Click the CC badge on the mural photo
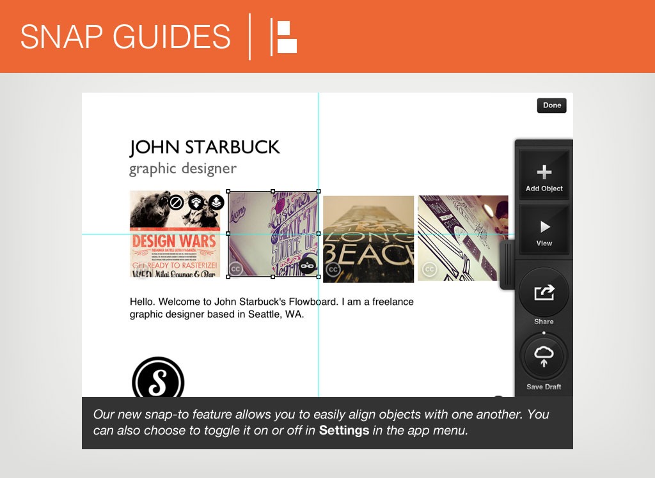 pyautogui.click(x=429, y=269)
